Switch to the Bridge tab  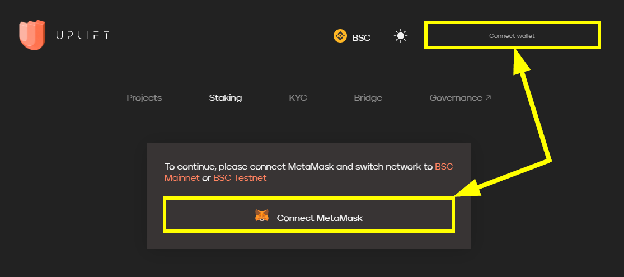point(368,98)
